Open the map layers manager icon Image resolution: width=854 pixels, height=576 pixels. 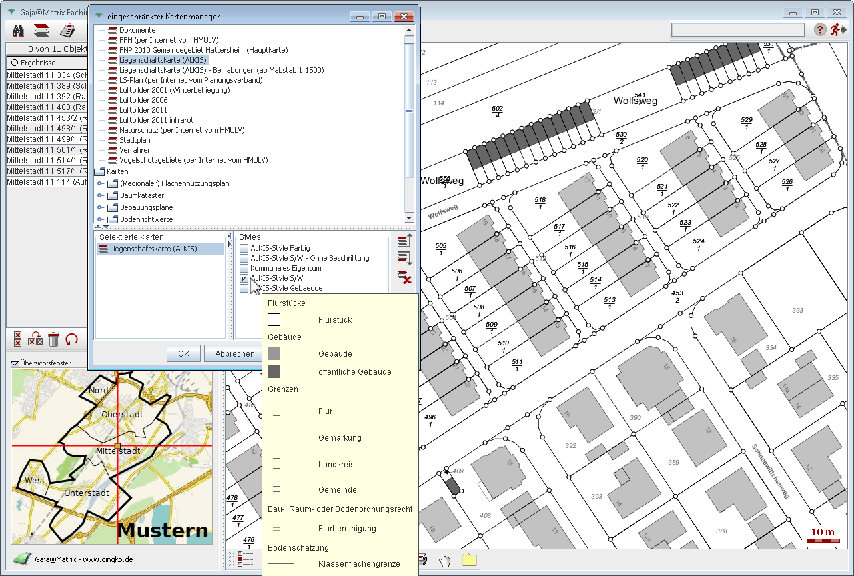[x=42, y=30]
